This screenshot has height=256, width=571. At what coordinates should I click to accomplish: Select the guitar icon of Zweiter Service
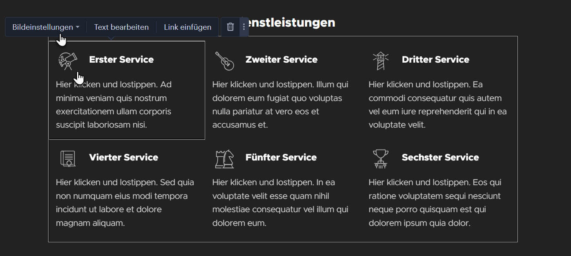[x=224, y=61]
